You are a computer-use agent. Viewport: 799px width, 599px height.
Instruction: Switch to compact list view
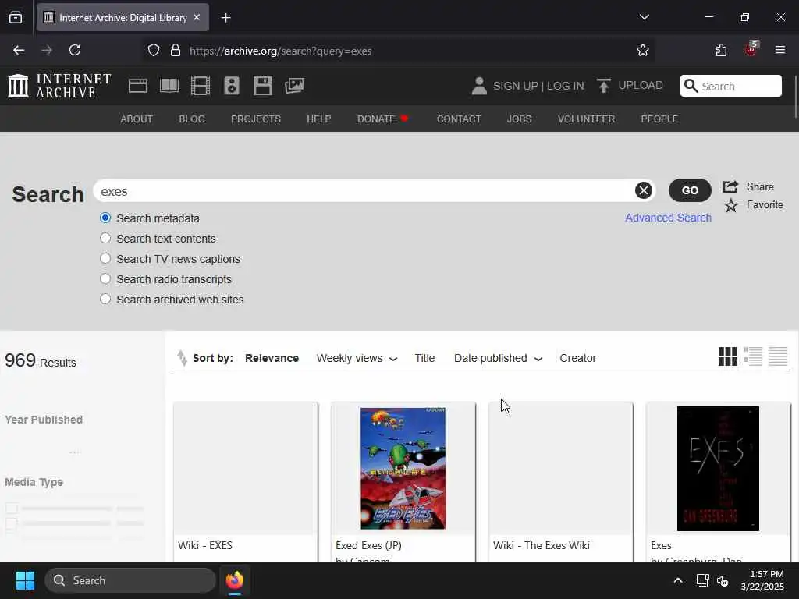click(x=778, y=356)
